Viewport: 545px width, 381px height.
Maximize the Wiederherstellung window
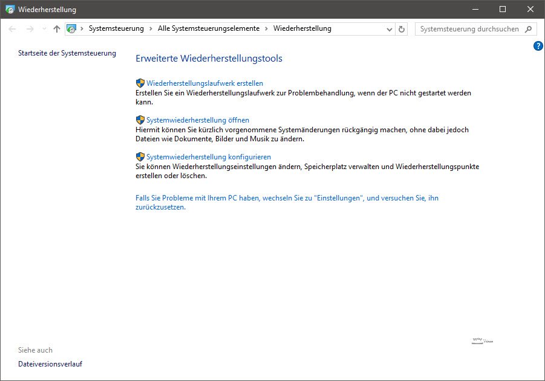tap(503, 10)
